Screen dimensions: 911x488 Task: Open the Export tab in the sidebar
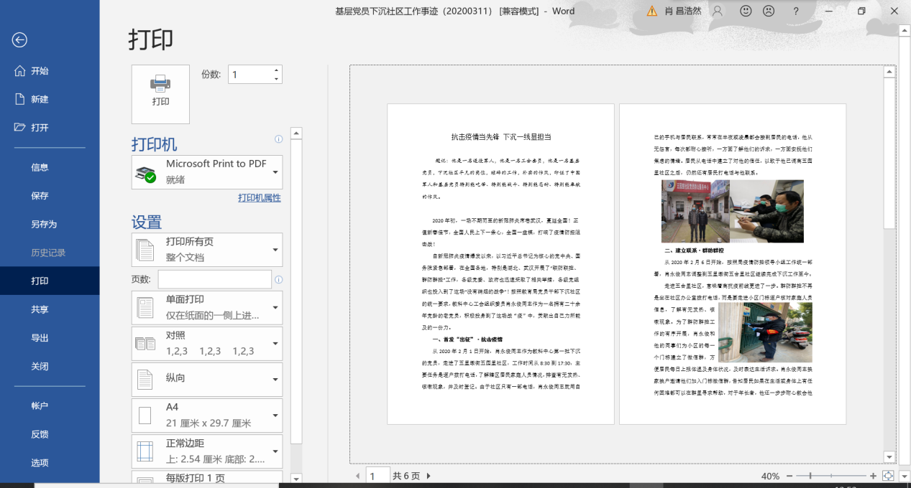pos(40,338)
